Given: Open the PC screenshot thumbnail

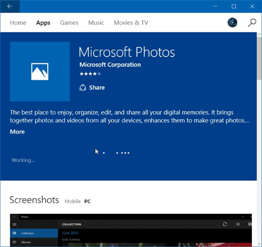Looking at the screenshot, I should pyautogui.click(x=131, y=230).
